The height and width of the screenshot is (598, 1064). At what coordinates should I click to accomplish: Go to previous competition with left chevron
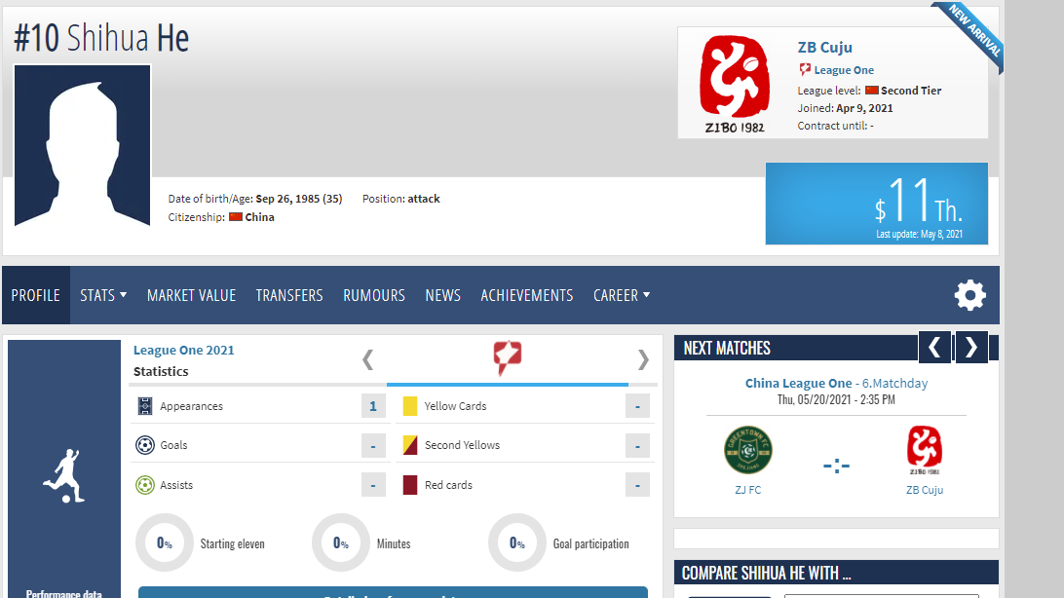point(367,359)
